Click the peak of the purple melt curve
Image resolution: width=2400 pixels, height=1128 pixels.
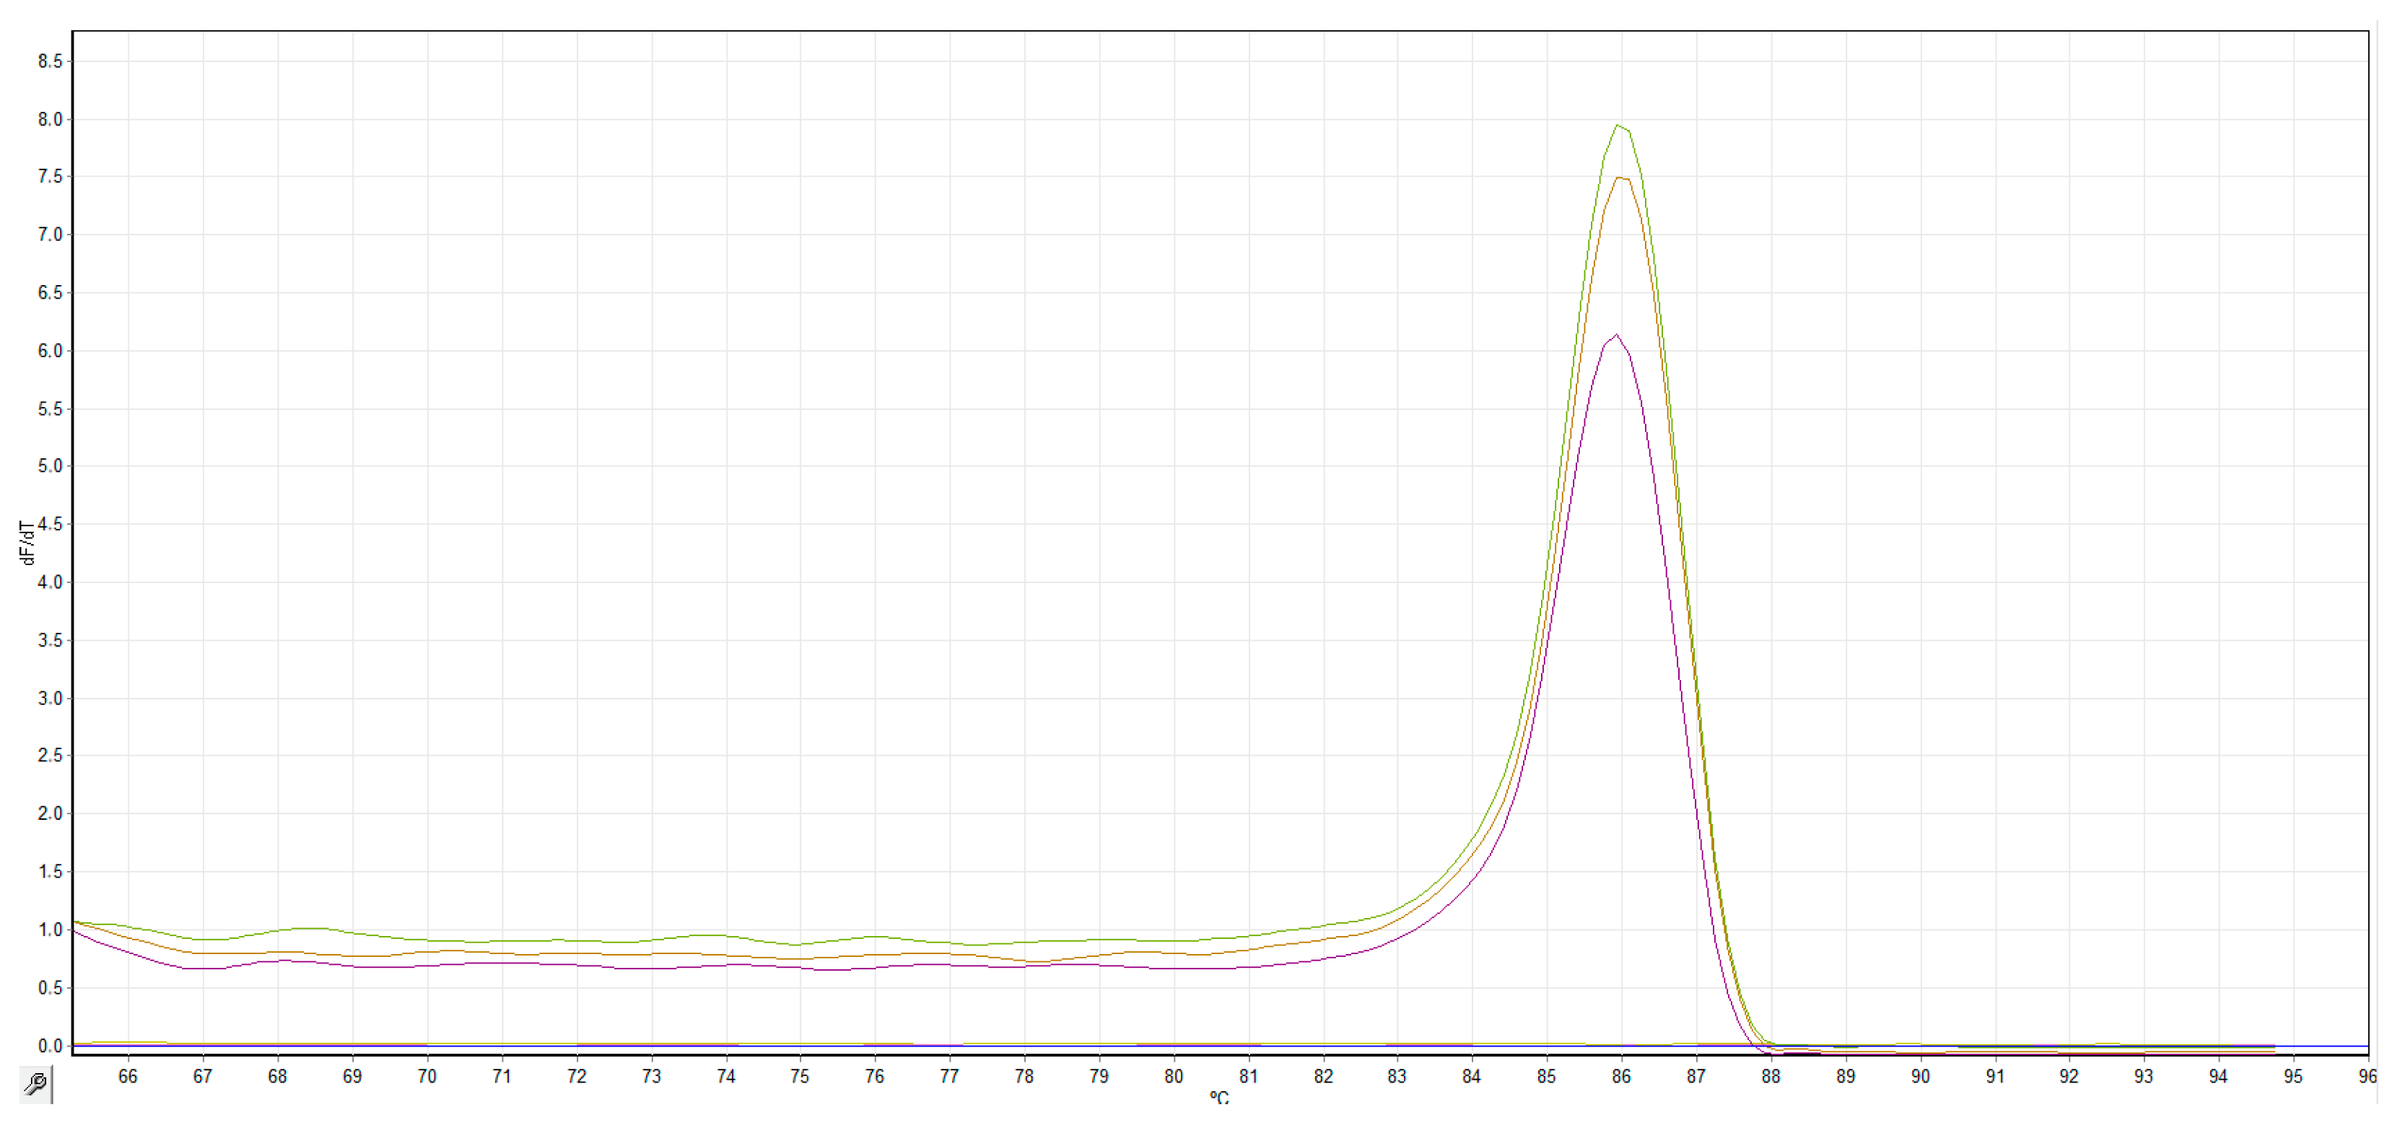click(1616, 336)
